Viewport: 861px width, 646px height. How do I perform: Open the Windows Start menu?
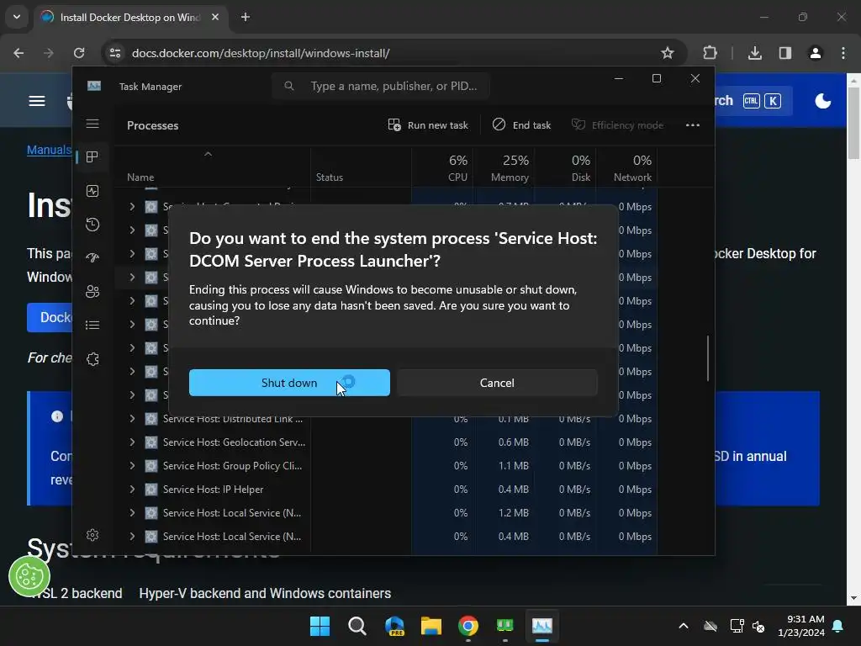(x=320, y=626)
